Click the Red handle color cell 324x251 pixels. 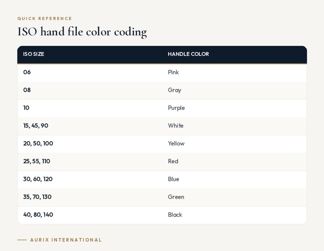(x=234, y=162)
